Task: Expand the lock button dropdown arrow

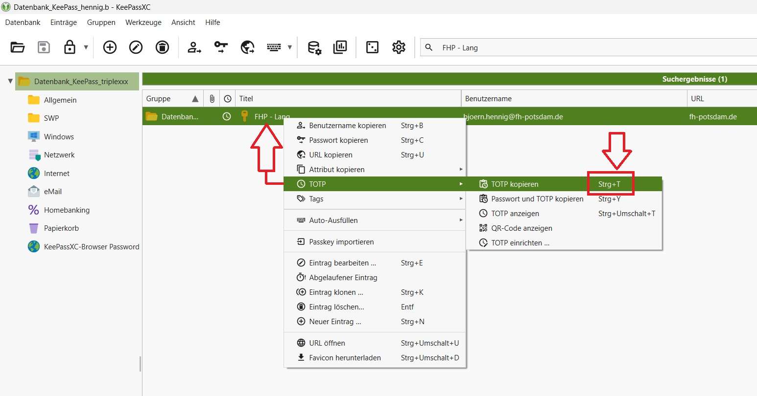Action: 86,47
